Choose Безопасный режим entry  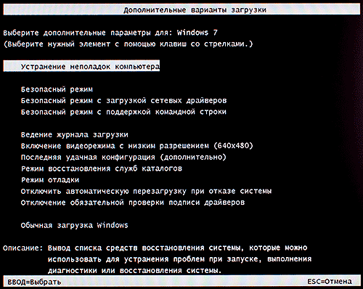tap(57, 89)
